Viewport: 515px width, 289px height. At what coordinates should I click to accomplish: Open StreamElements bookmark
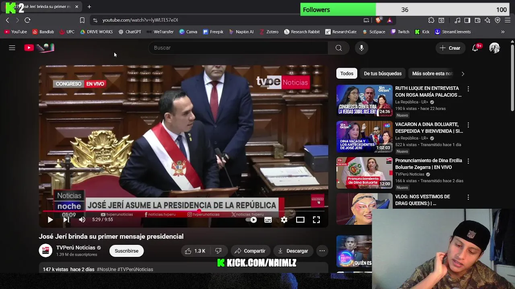(453, 32)
